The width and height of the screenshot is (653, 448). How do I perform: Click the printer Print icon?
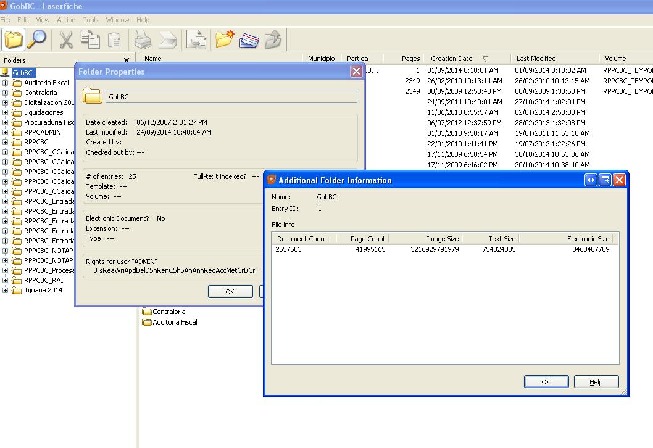pyautogui.click(x=143, y=41)
